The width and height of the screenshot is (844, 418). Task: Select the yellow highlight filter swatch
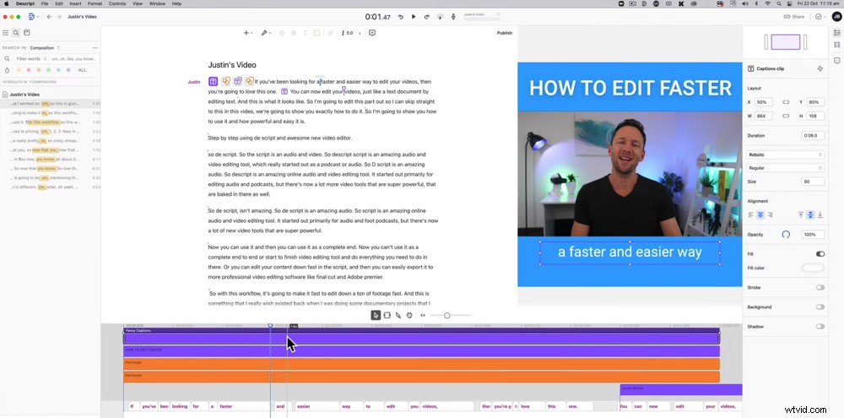tap(19, 70)
